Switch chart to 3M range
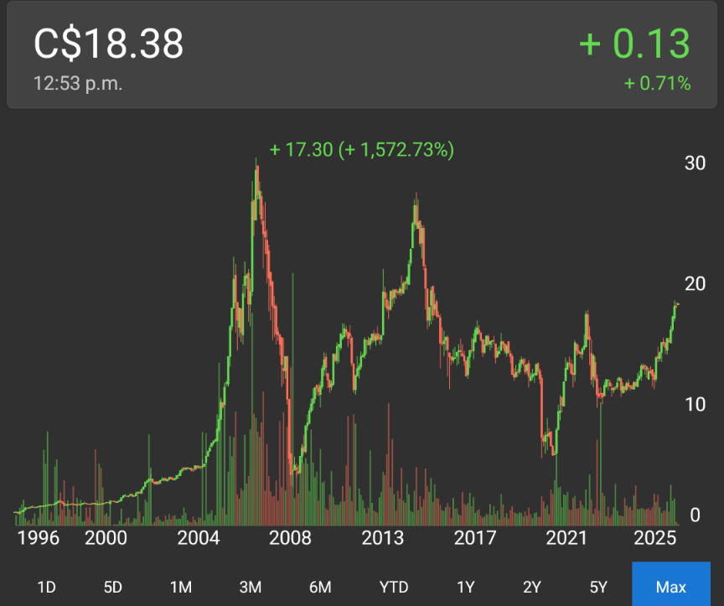Image resolution: width=724 pixels, height=606 pixels. point(251,587)
